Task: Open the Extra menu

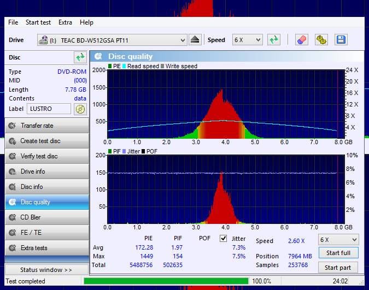Action: click(65, 22)
